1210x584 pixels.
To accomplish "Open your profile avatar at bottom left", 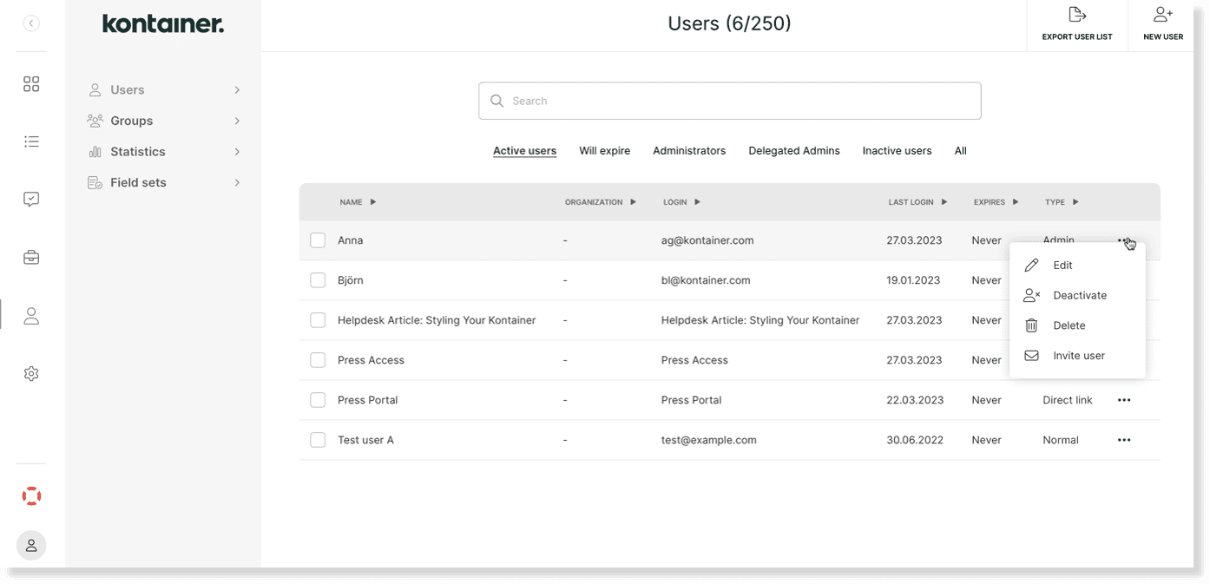I will pyautogui.click(x=31, y=545).
